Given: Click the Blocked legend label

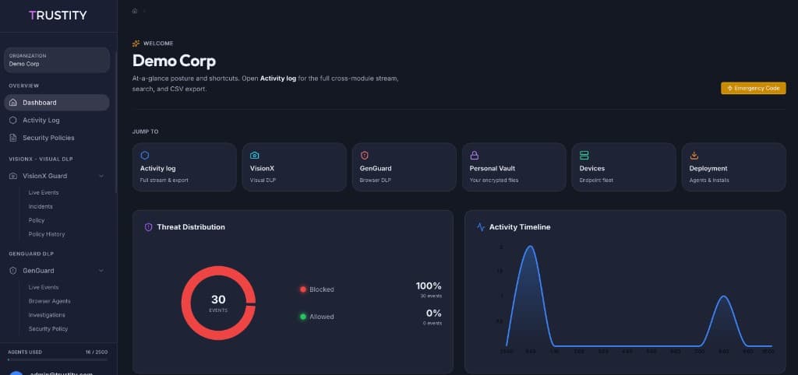Looking at the screenshot, I should 322,289.
